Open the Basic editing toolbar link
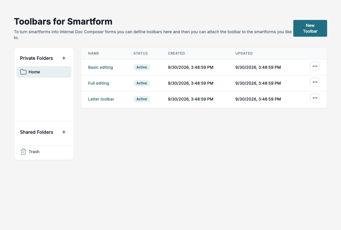The width and height of the screenshot is (341, 230). (101, 67)
